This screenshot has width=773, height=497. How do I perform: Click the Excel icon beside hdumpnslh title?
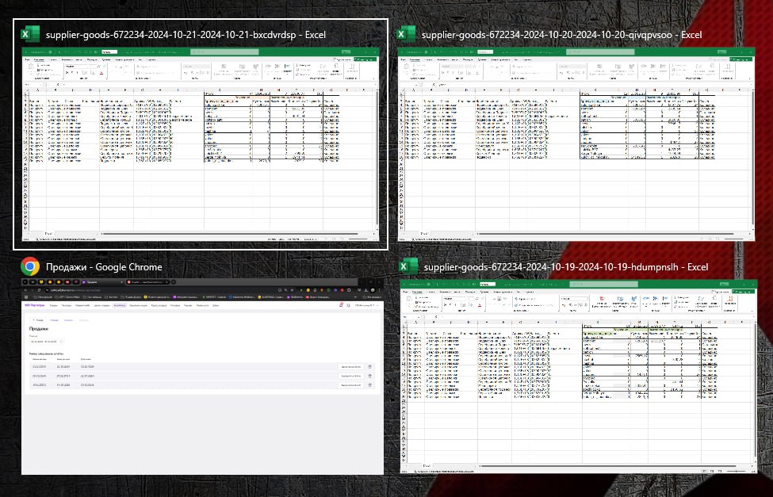click(408, 267)
